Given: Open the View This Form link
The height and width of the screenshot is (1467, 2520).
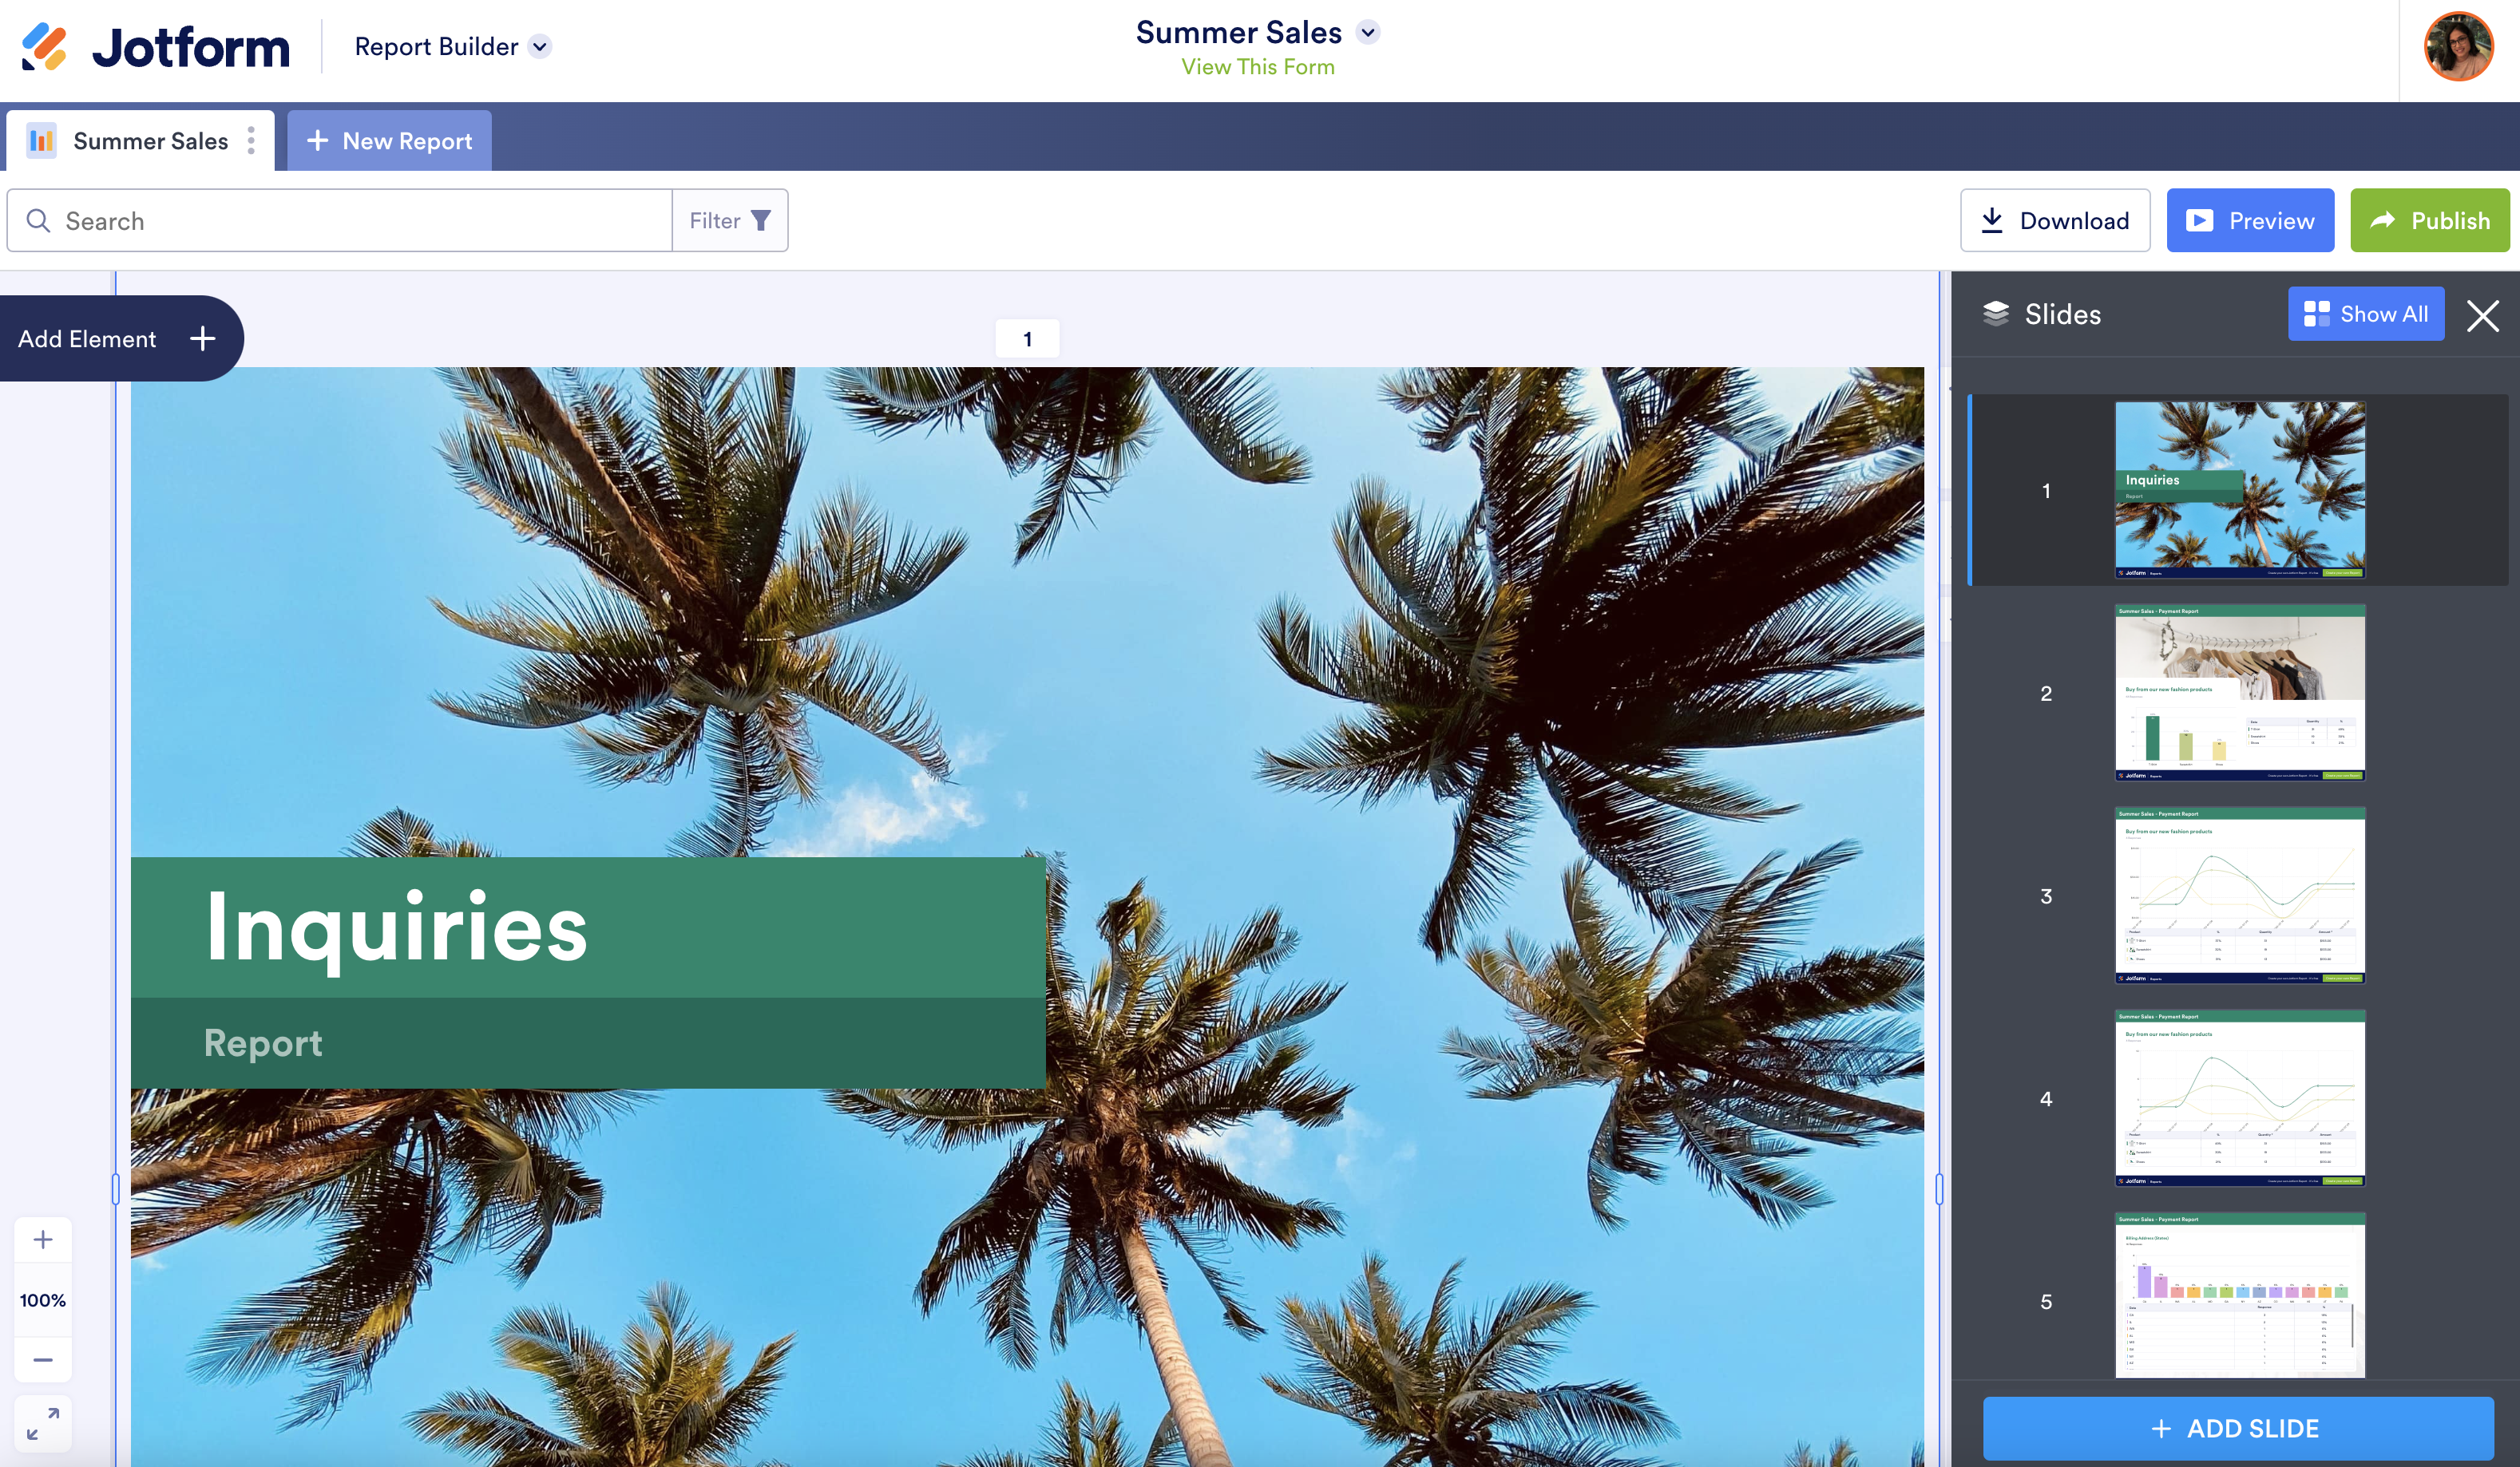Looking at the screenshot, I should click(1257, 67).
